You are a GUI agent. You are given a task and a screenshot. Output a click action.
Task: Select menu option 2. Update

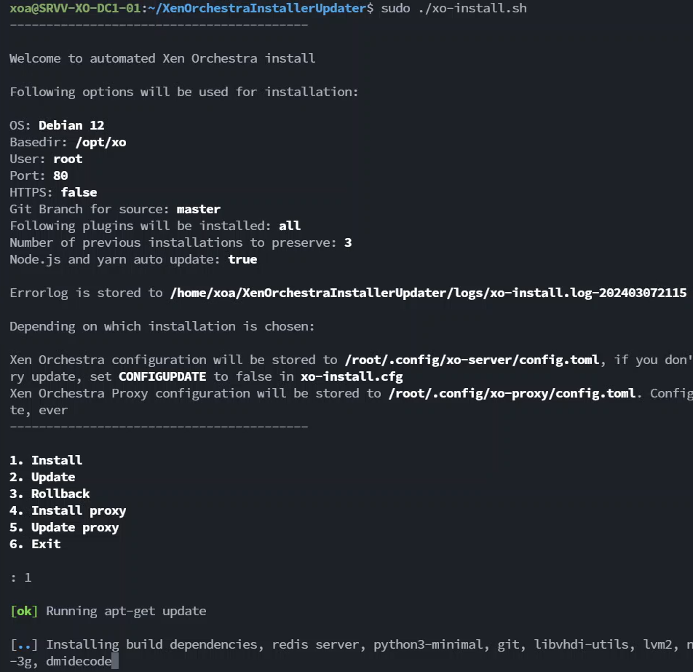[x=42, y=477]
